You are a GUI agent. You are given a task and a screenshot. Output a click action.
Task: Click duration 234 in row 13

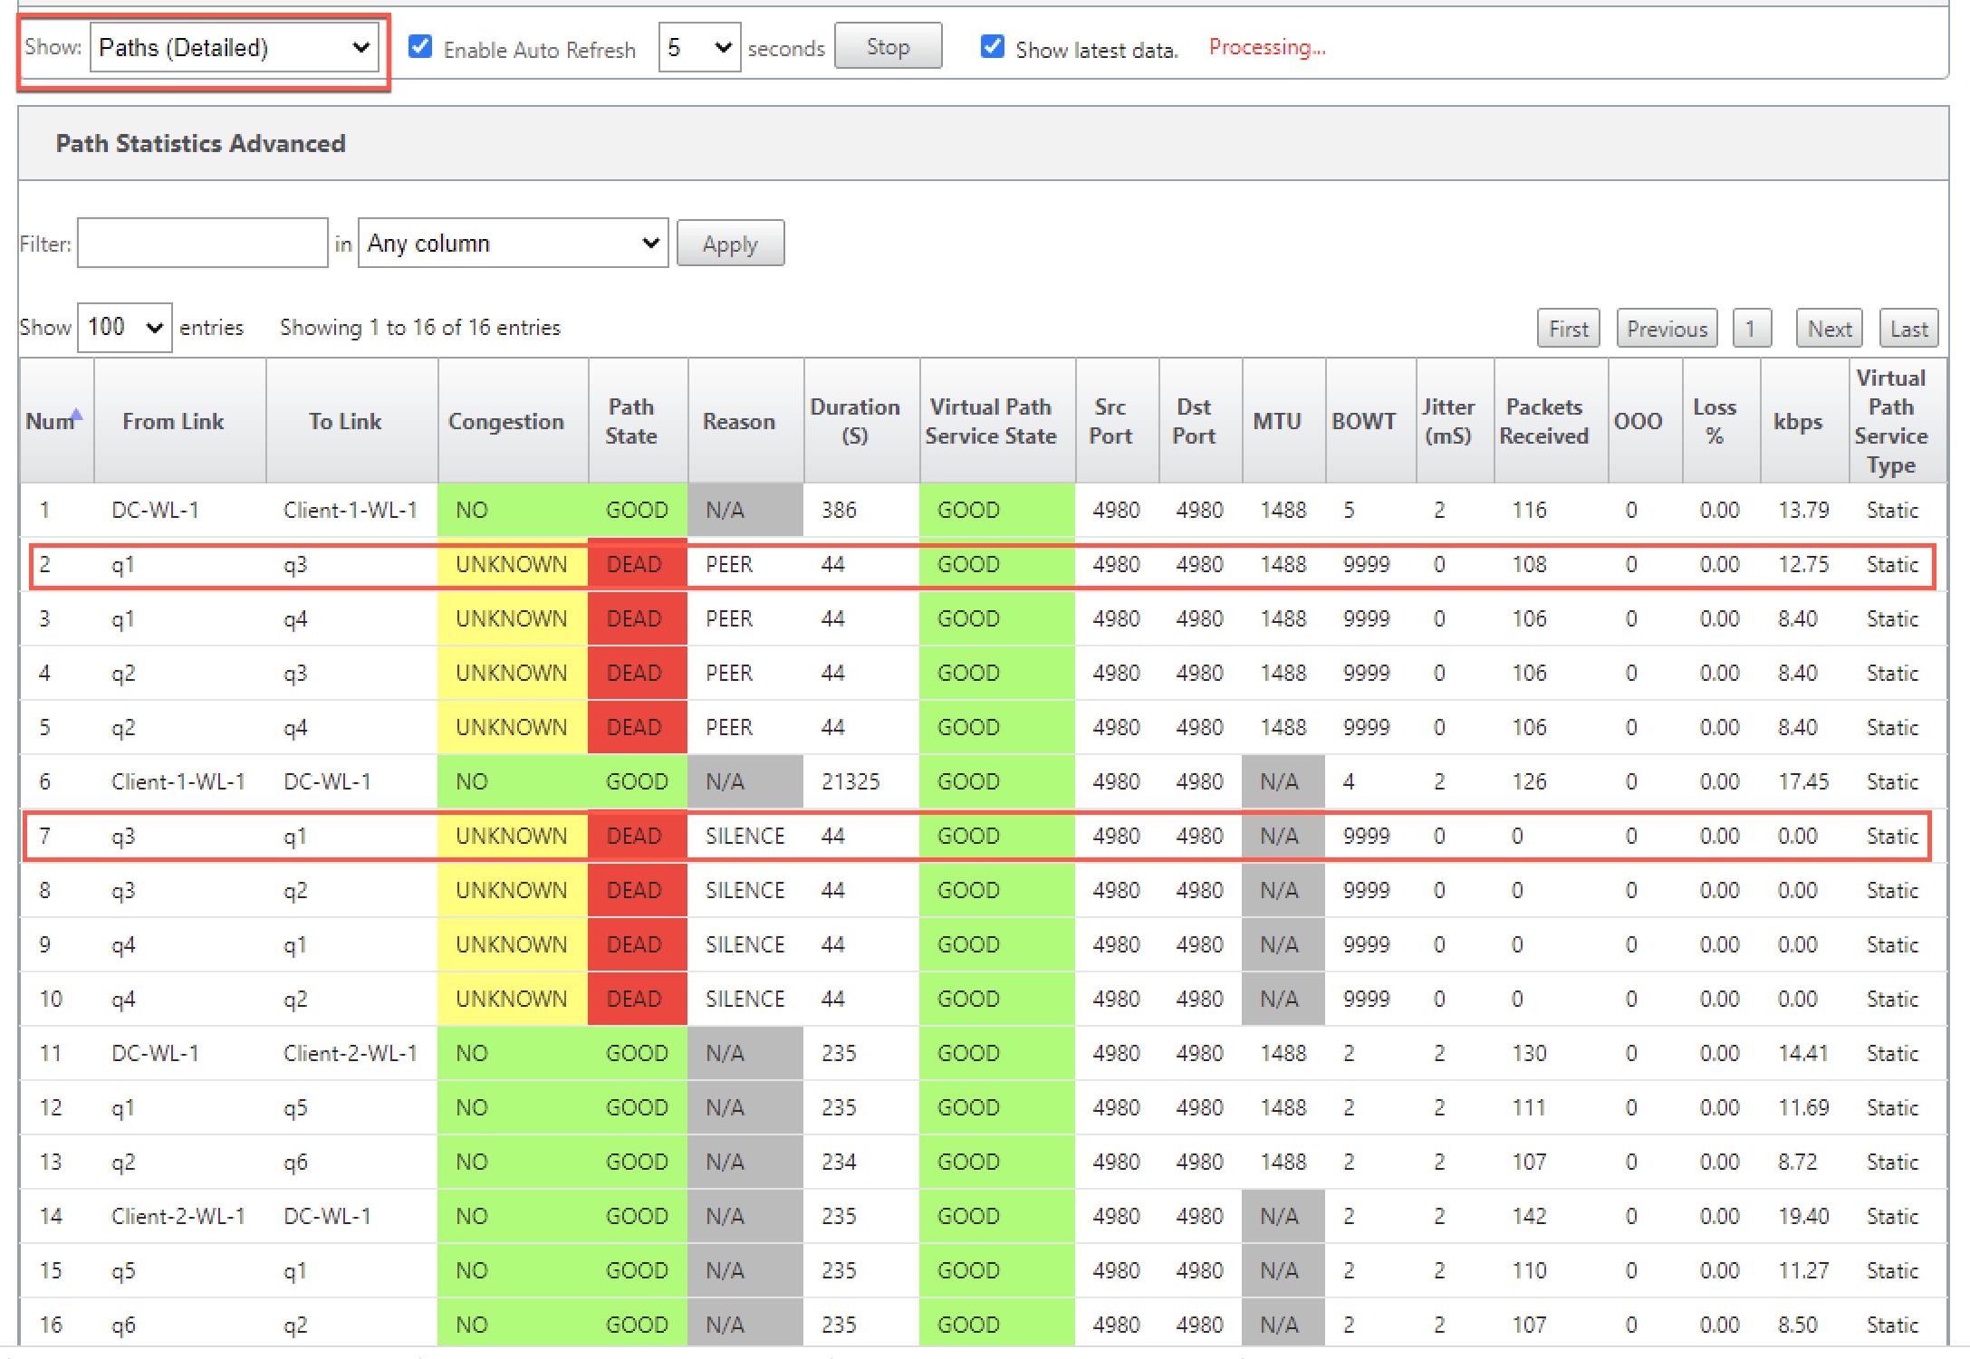point(839,1162)
